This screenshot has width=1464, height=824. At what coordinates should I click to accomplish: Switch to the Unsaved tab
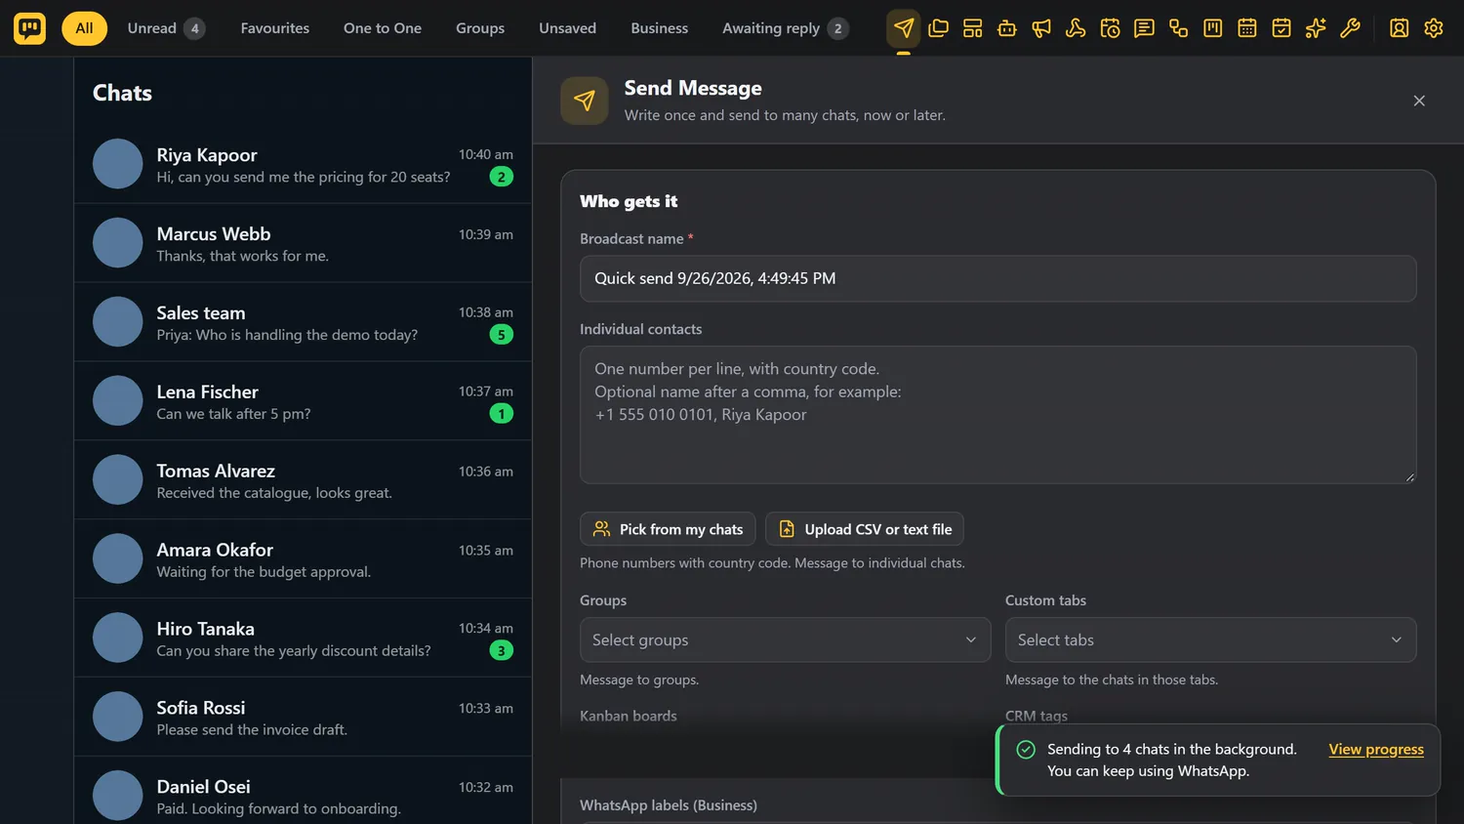[568, 28]
